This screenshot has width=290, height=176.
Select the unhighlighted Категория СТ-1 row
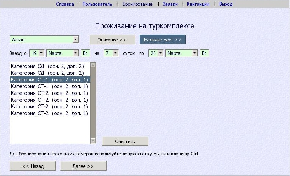point(50,86)
